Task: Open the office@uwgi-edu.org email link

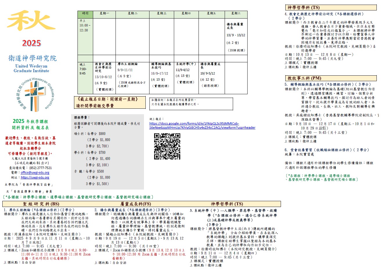Action: coord(35,172)
